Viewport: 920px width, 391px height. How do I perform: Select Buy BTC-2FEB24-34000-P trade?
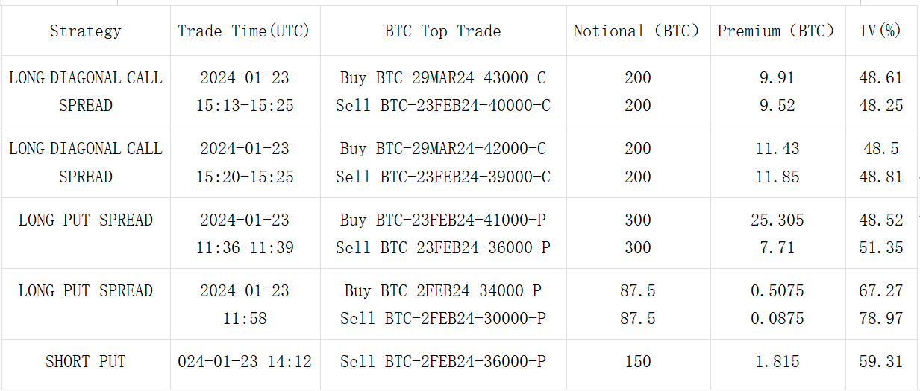coord(442,291)
